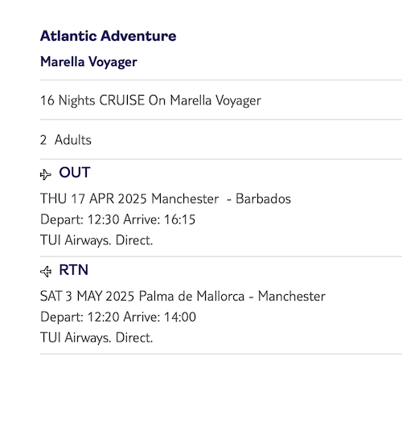Click the Depart: 12:30 Arrive: 16:15 line
Screen dimensions: 402x434
coord(118,219)
